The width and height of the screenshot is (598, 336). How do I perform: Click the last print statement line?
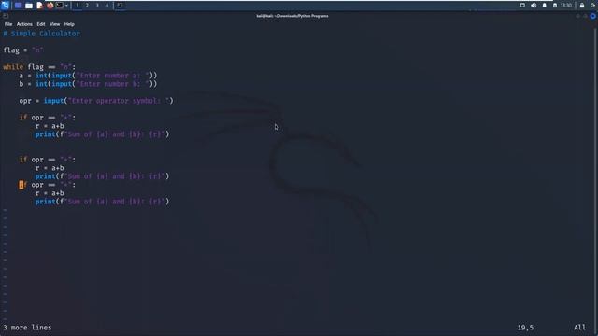[102, 202]
